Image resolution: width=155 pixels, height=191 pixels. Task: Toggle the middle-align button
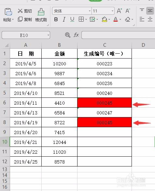pos(150,11)
